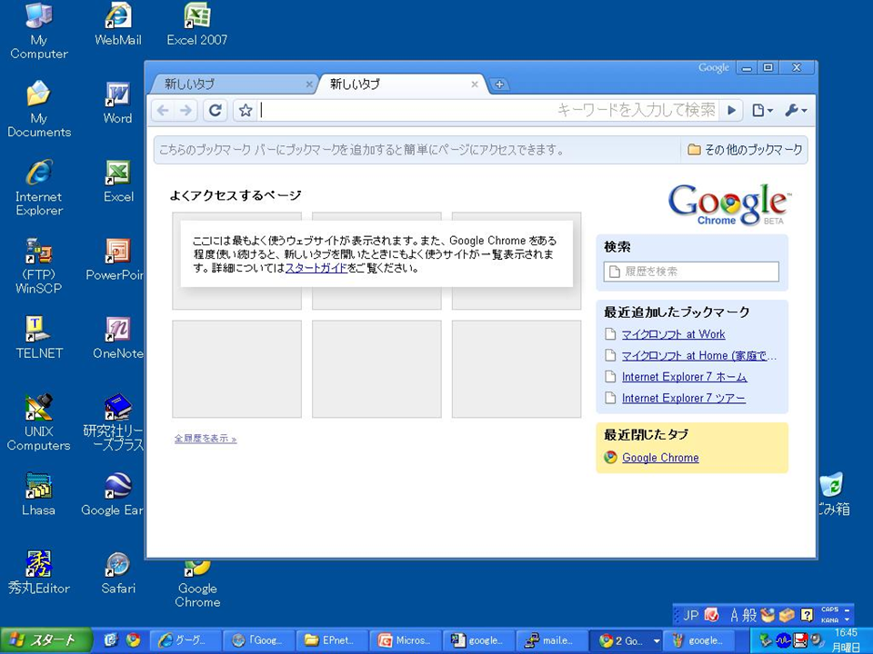Viewport: 873px width, 654px height.
Task: Switch to the first 新しいタブ tab
Action: coord(234,84)
